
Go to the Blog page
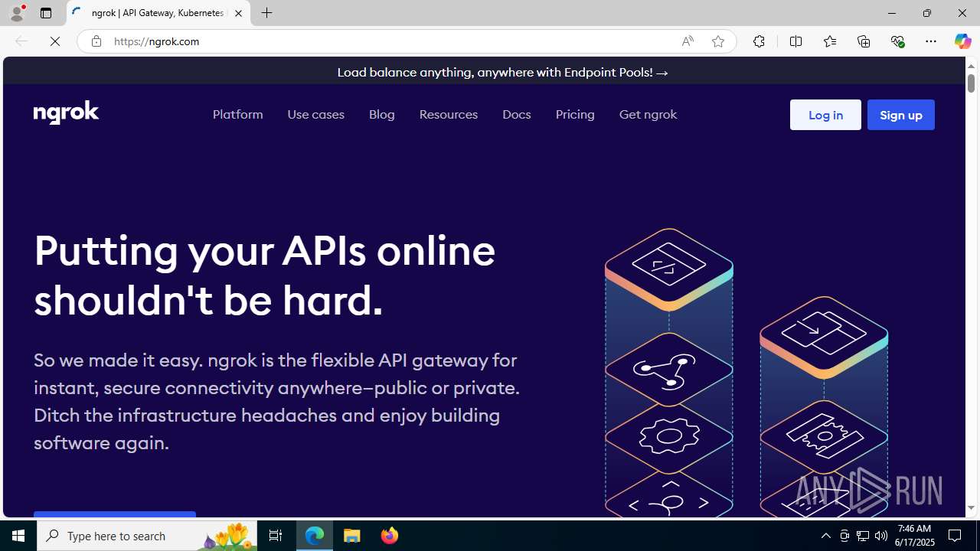381,114
